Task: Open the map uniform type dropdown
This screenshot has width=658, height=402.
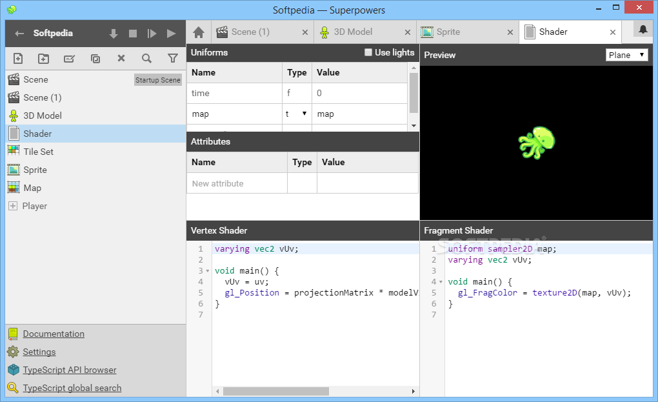Action: click(297, 114)
